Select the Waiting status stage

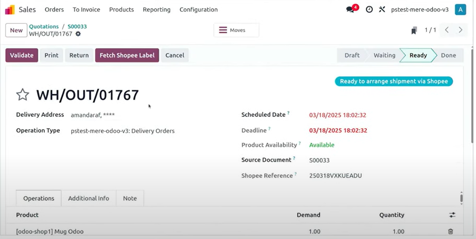click(384, 55)
